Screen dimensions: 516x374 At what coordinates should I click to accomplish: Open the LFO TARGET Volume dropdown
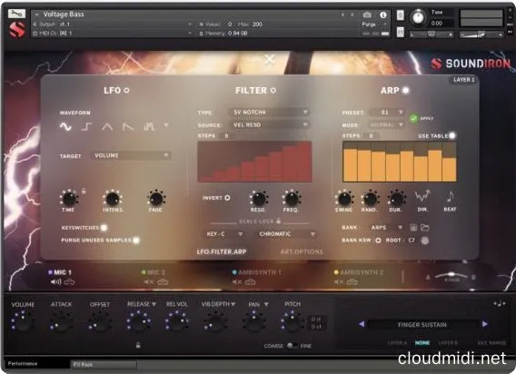[132, 155]
